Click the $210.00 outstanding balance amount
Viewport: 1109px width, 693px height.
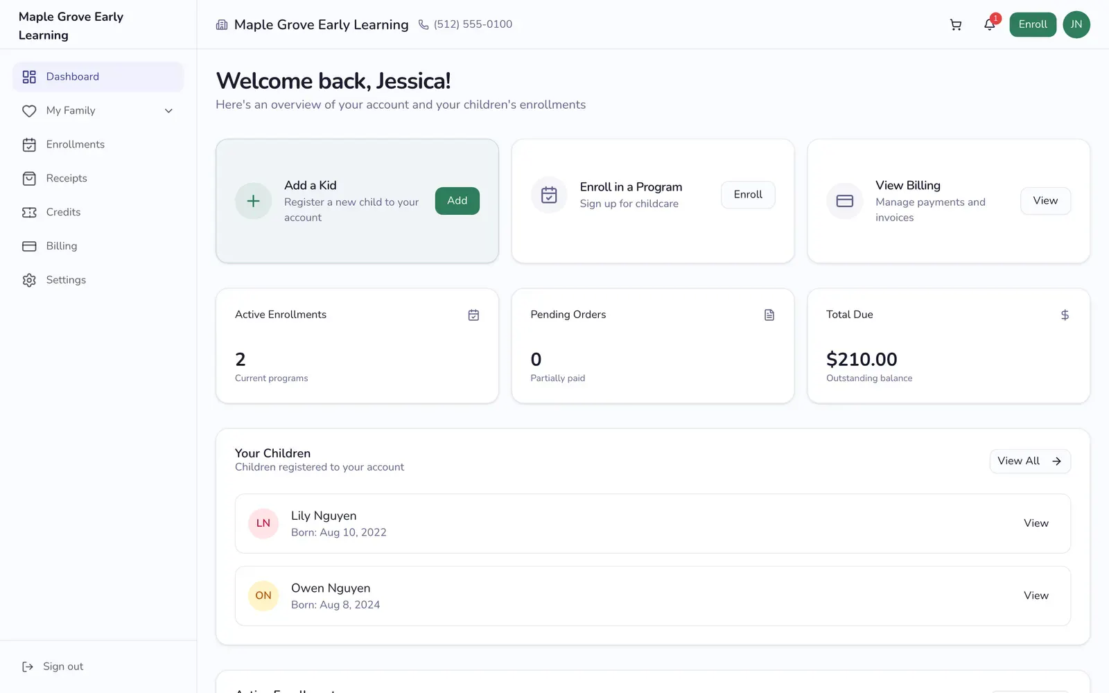[x=862, y=360]
